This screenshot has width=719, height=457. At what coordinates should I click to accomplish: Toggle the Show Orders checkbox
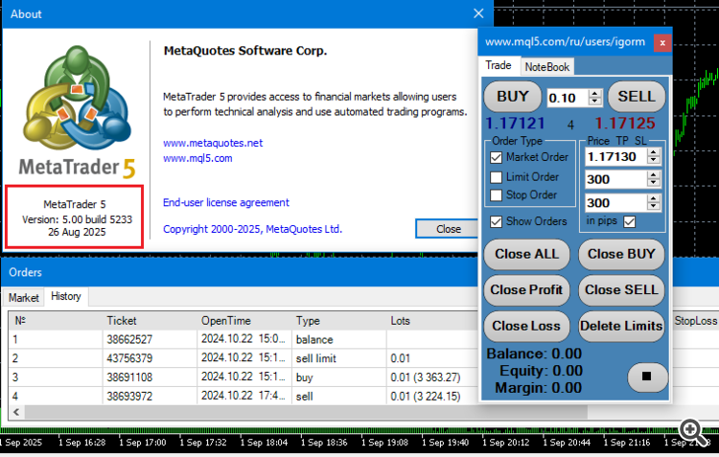pyautogui.click(x=496, y=222)
